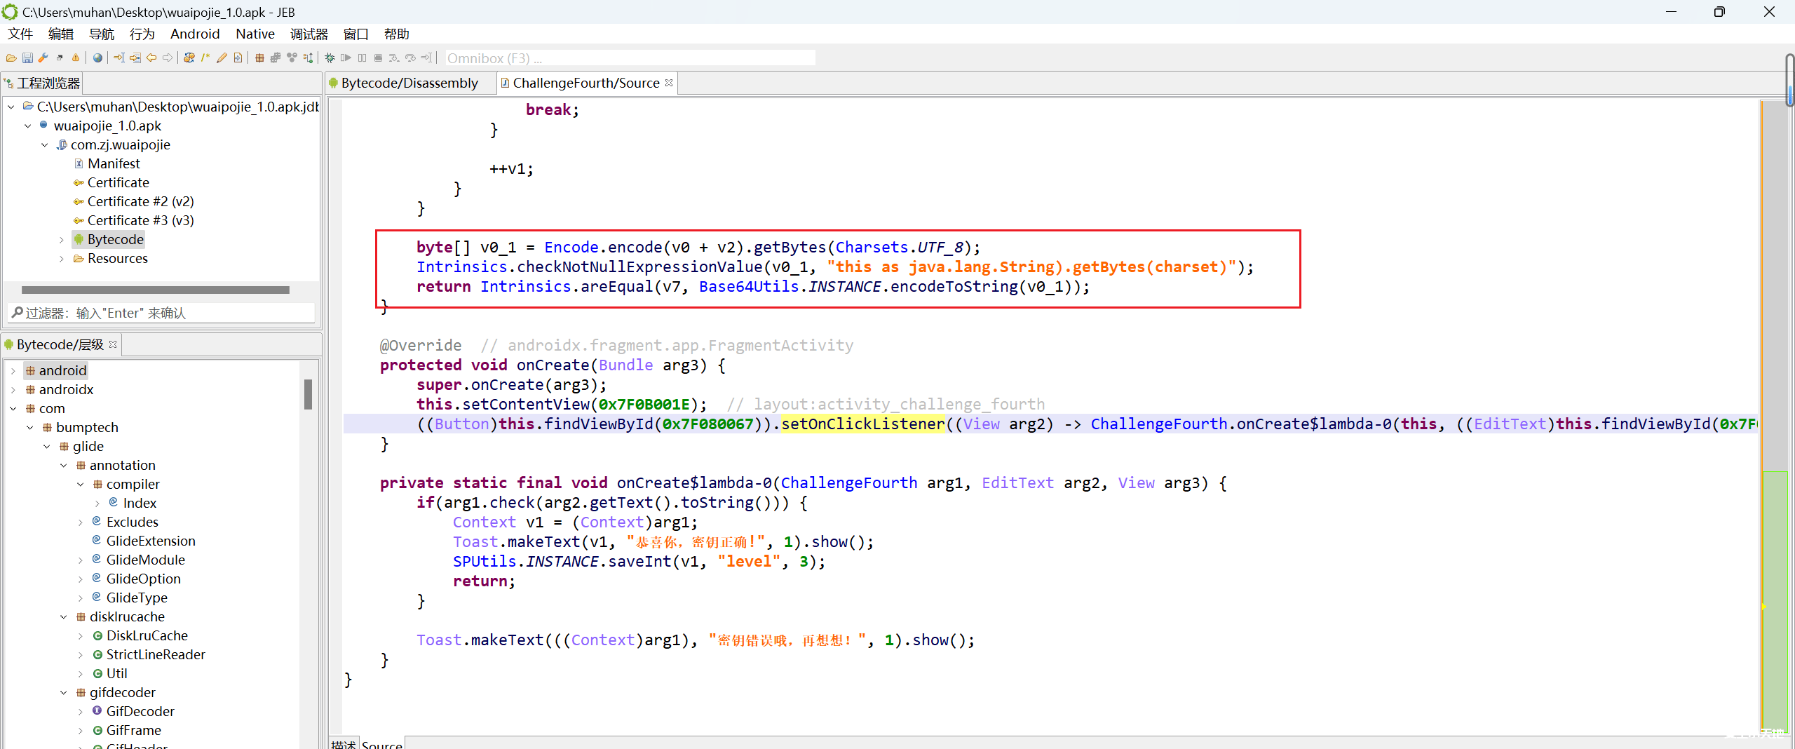Screen dimensions: 1795x749
Task: Expand the Bytecode node in project tree
Action: tap(62, 240)
